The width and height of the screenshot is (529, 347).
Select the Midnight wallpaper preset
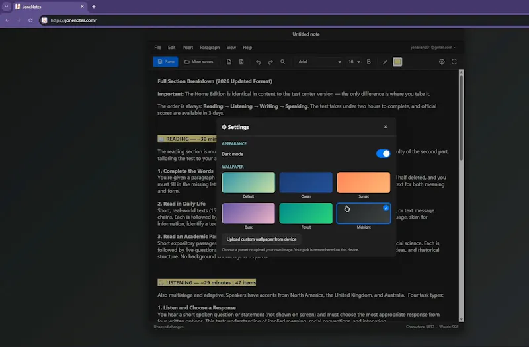coord(363,213)
